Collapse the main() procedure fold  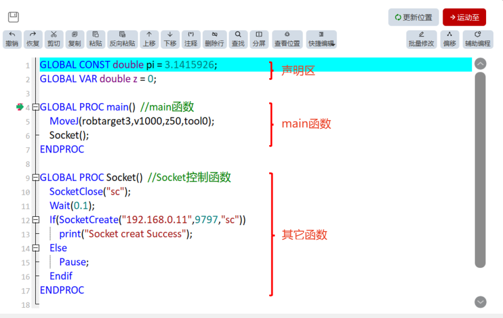point(36,107)
